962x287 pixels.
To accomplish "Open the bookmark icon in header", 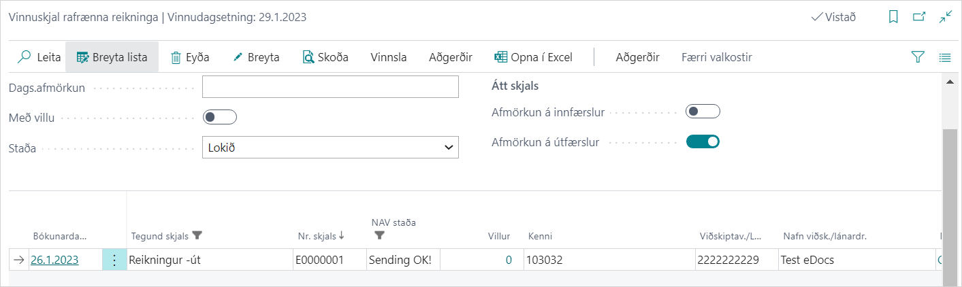I will (893, 18).
